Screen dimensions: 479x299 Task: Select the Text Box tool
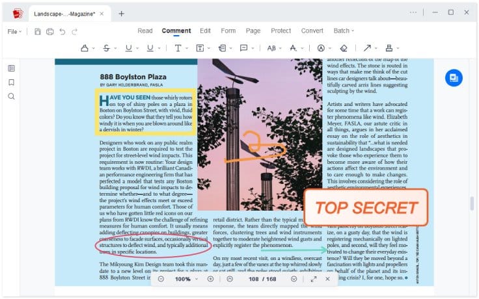(200, 48)
